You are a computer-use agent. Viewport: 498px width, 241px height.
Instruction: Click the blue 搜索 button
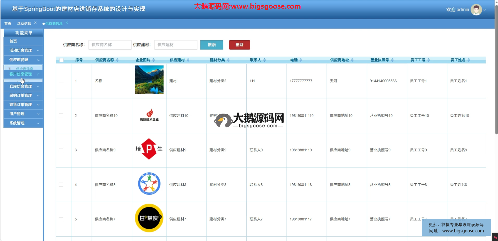tap(211, 45)
